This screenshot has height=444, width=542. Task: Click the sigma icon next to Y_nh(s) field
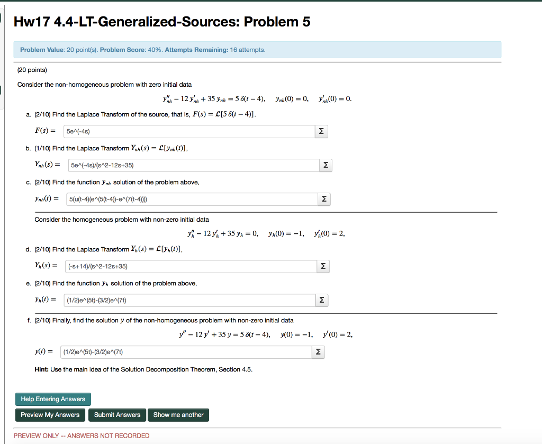[x=326, y=165]
